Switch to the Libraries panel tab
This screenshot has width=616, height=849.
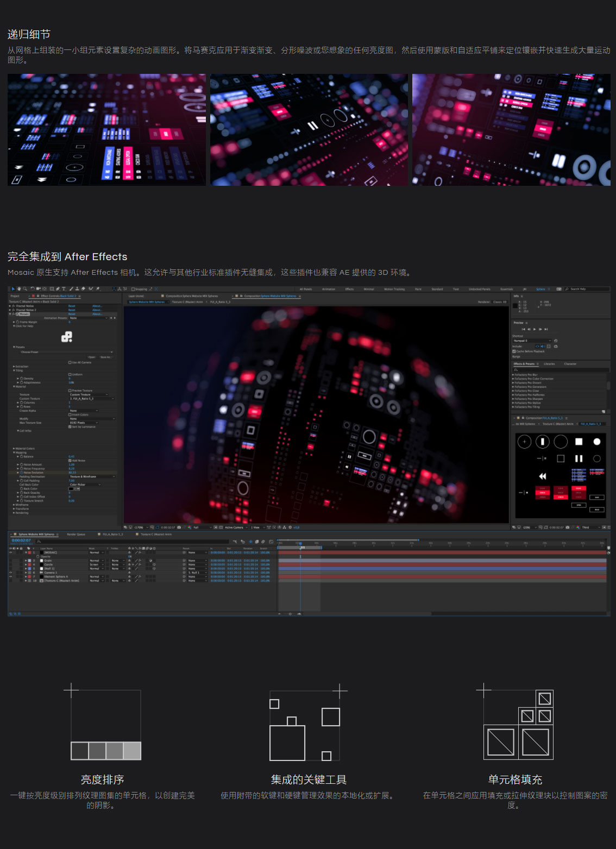point(549,364)
